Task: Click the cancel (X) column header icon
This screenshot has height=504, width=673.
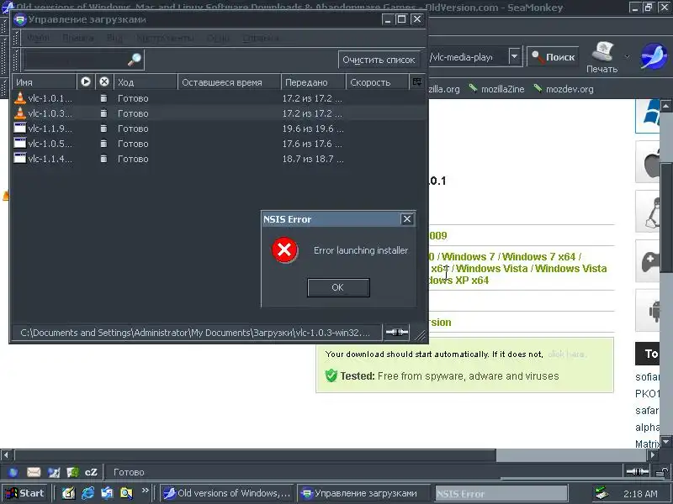Action: click(x=104, y=81)
